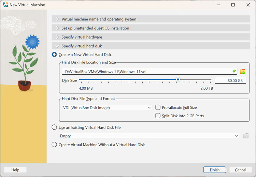Click the 4.00 MB minimum label
The height and width of the screenshot is (177, 256).
tap(86, 88)
